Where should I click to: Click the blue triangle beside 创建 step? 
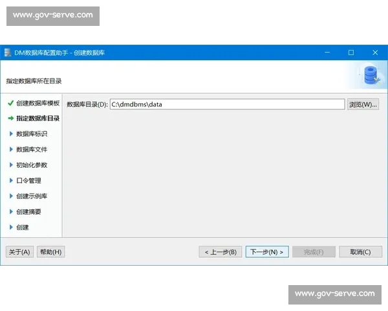coord(11,227)
